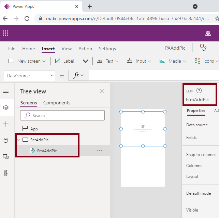Click the Data source property label
Screen dimensions: 219x218
coord(197,125)
